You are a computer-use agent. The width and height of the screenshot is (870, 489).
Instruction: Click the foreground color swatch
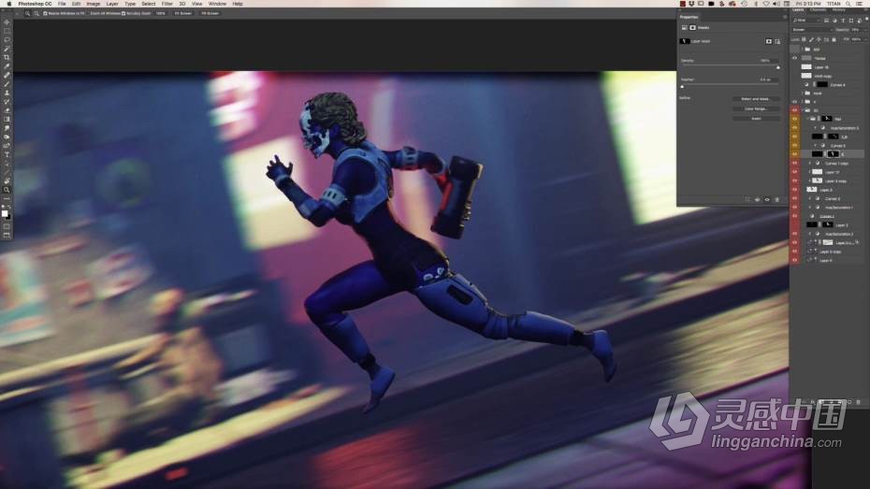[5, 213]
